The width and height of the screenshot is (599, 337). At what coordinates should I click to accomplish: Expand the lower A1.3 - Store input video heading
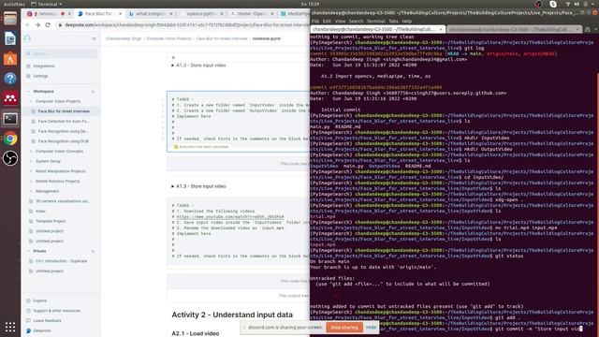[x=172, y=186]
